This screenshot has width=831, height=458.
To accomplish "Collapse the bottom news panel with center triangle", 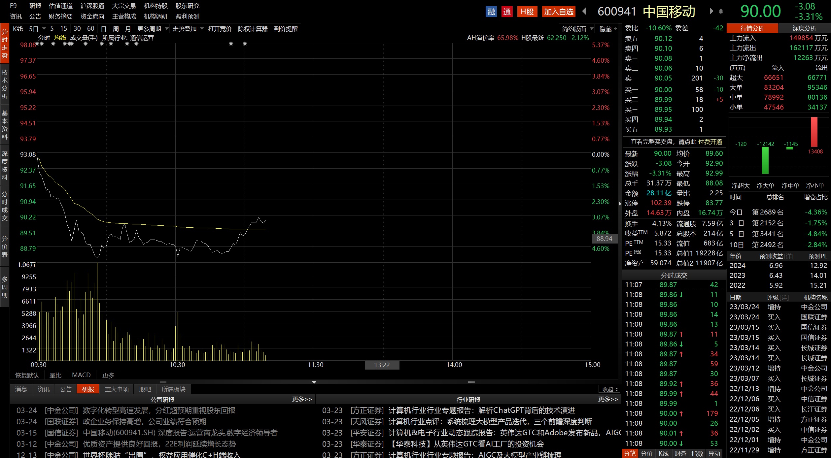I will 314,382.
